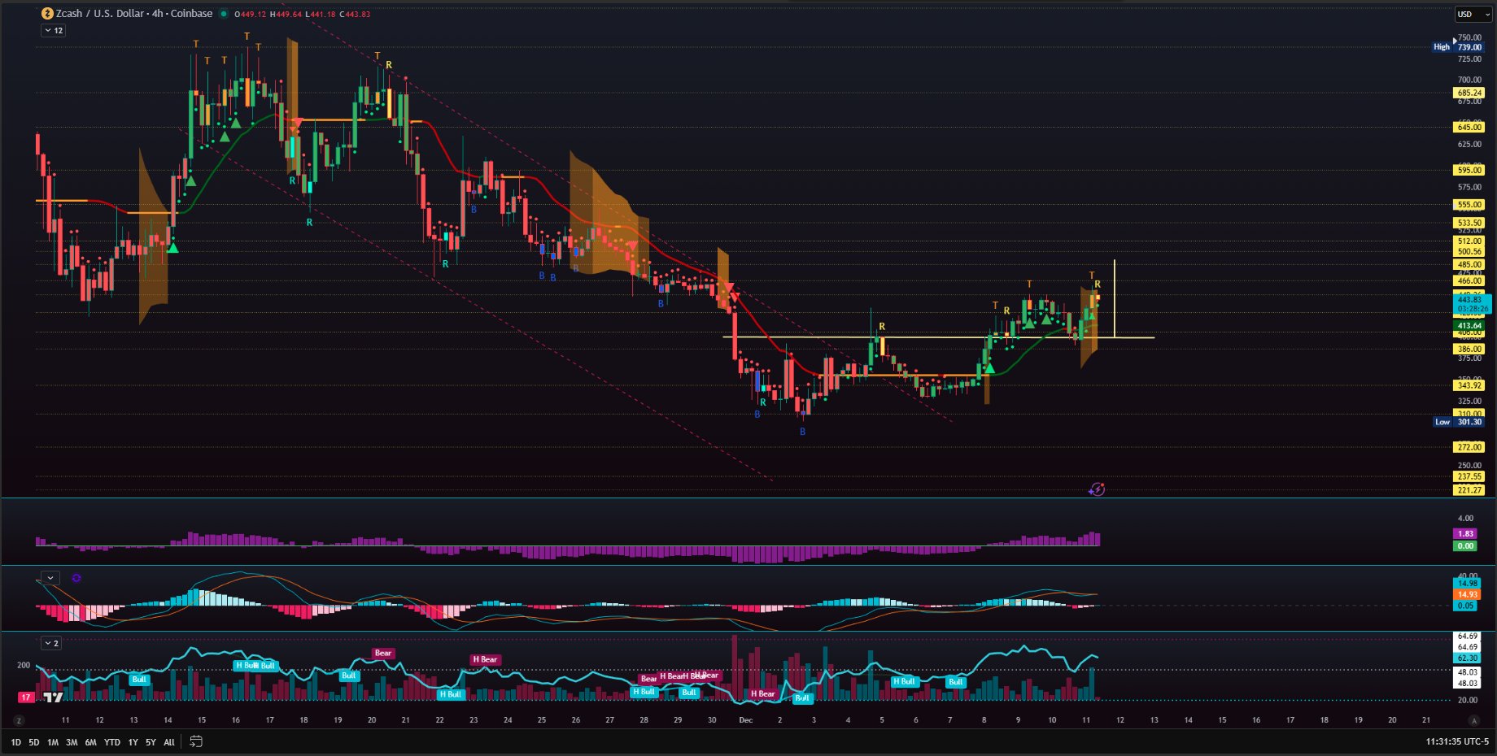
Task: Open timezone menu showing 11:31:35 UTC-5
Action: pos(1457,741)
